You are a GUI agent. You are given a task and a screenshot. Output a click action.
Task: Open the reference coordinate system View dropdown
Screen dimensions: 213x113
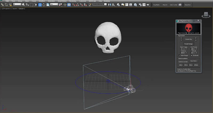(x=54, y=5)
